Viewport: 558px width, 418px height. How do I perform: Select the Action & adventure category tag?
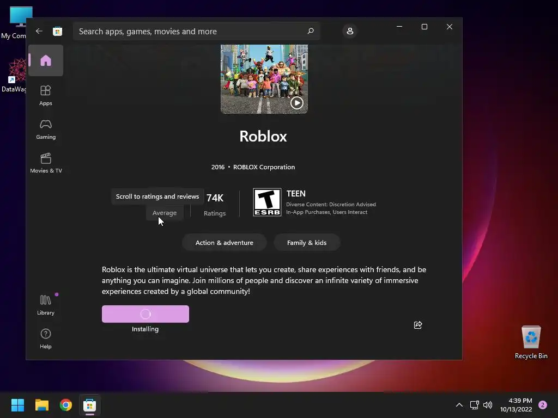pos(224,243)
